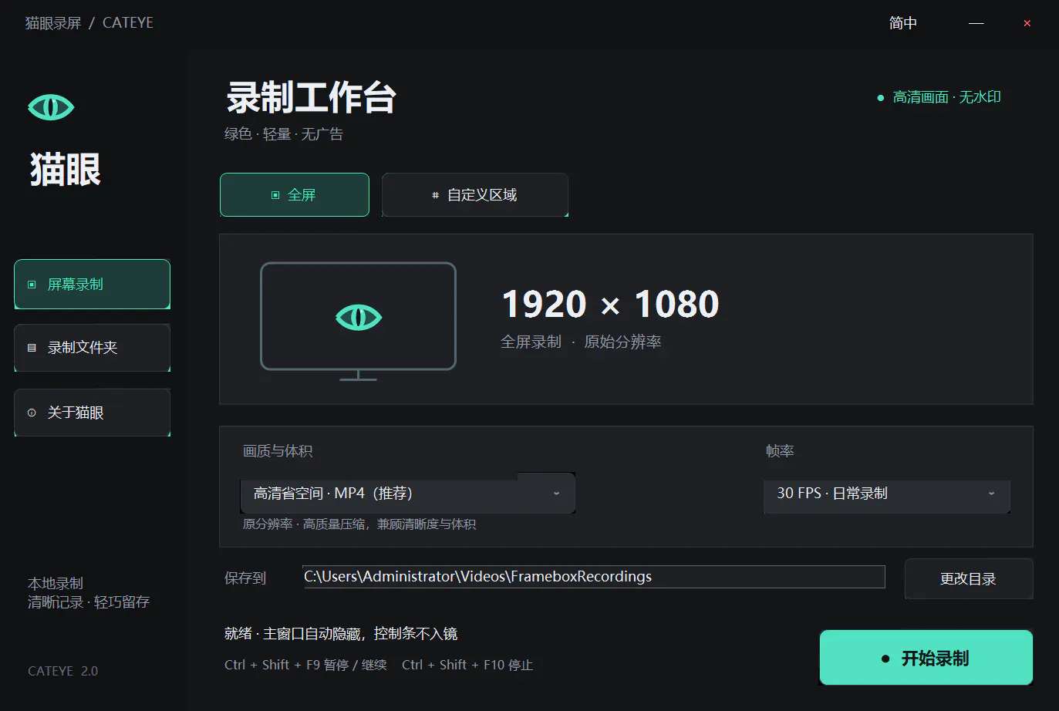Image resolution: width=1059 pixels, height=711 pixels.
Task: Click the record dot in 开始录制 button
Action: pos(885,659)
